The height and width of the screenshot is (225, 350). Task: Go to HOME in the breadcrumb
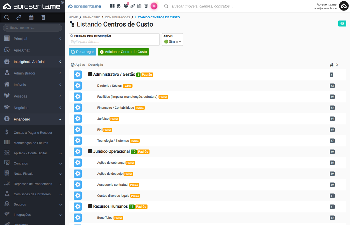pyautogui.click(x=73, y=17)
